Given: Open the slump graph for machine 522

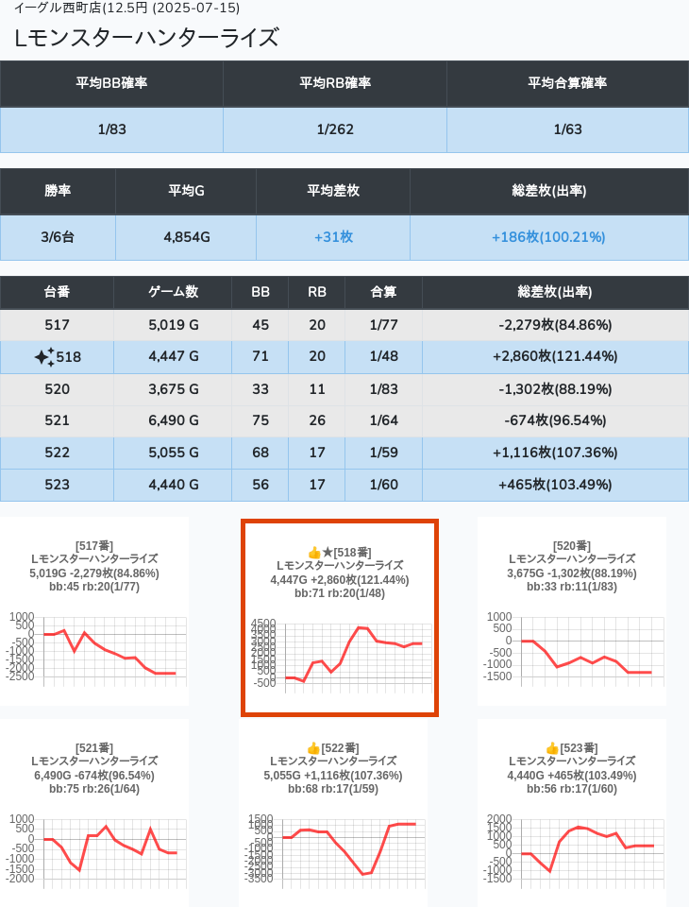Looking at the screenshot, I should 333,853.
